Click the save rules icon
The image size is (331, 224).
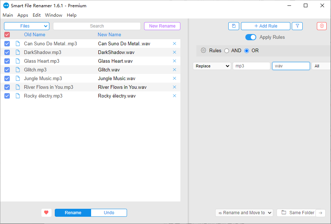click(234, 26)
